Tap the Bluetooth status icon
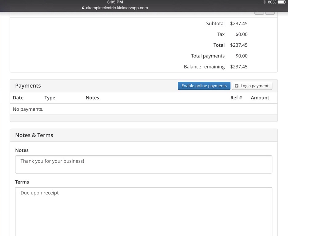This screenshot has width=315, height=236. 264,2
